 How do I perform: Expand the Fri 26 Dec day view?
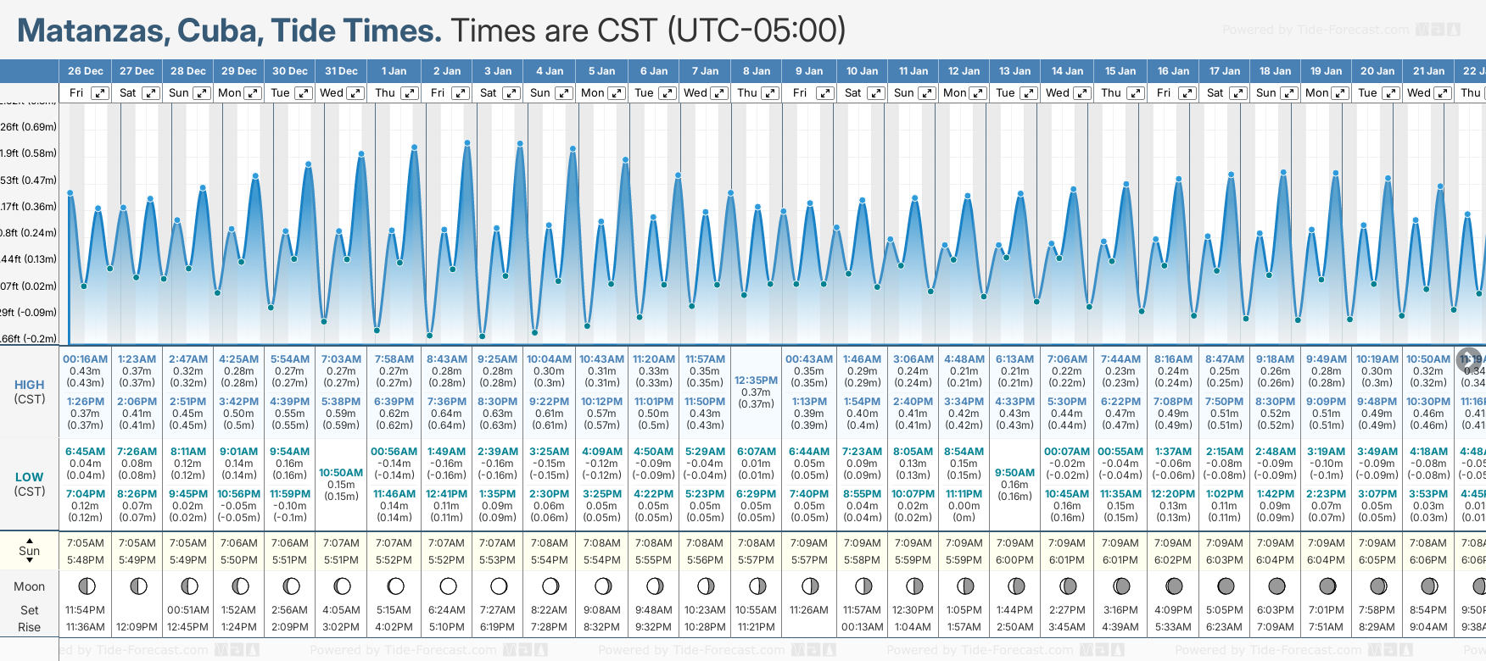pyautogui.click(x=100, y=93)
